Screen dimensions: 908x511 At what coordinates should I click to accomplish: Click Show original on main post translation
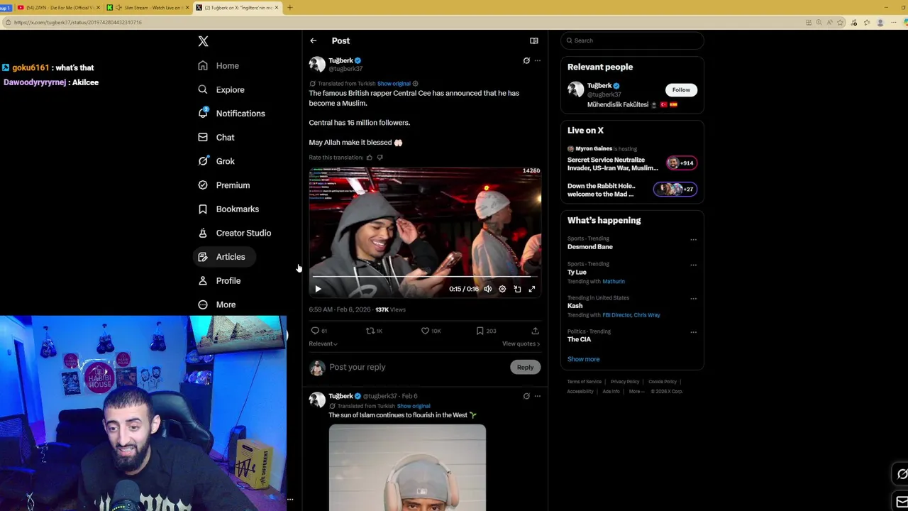(394, 84)
